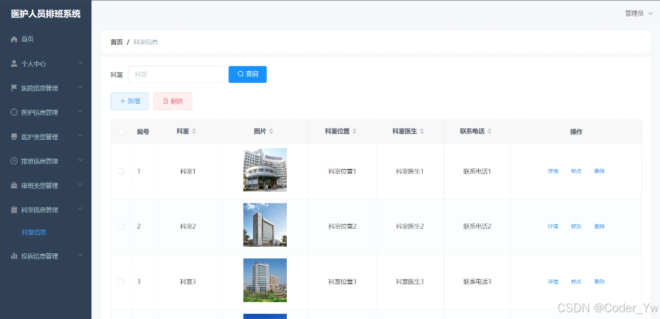
Task: Click 删除 link for row 科室2
Action: [x=599, y=226]
